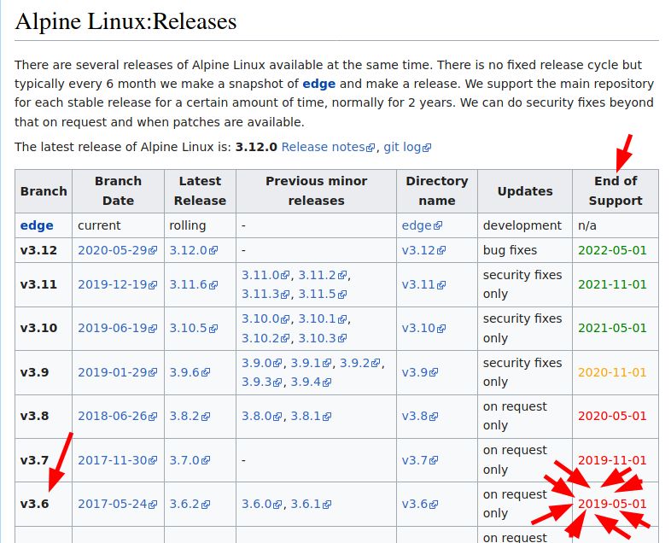Viewport: 671px width, 543px height.
Task: Open the v3.11 directory link
Action: [423, 284]
